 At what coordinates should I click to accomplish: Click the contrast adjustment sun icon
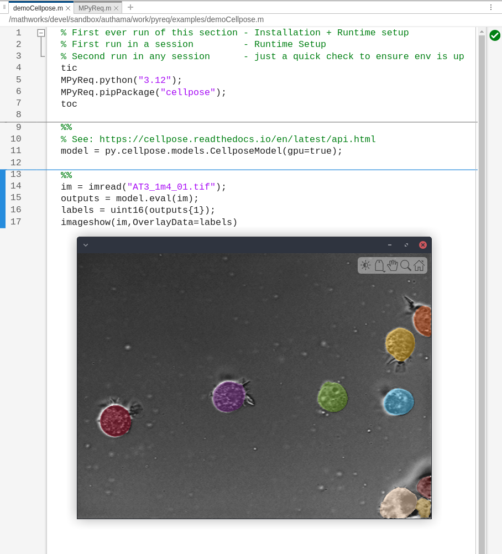pyautogui.click(x=365, y=265)
